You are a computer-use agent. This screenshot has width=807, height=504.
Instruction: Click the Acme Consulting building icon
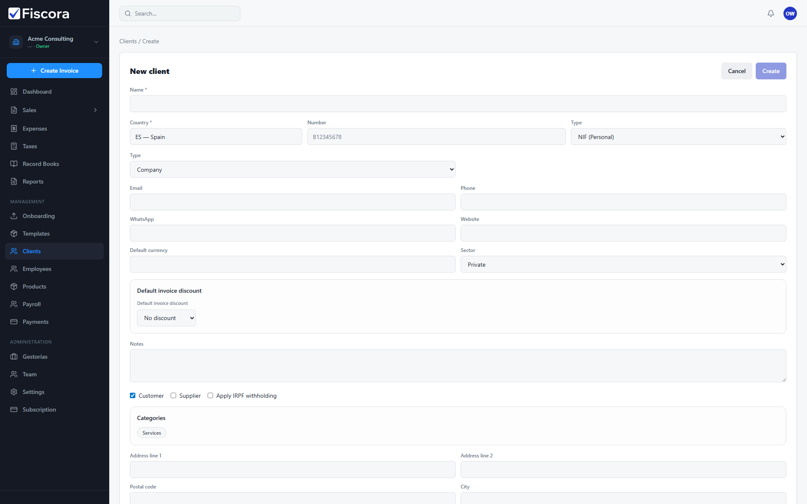point(16,42)
